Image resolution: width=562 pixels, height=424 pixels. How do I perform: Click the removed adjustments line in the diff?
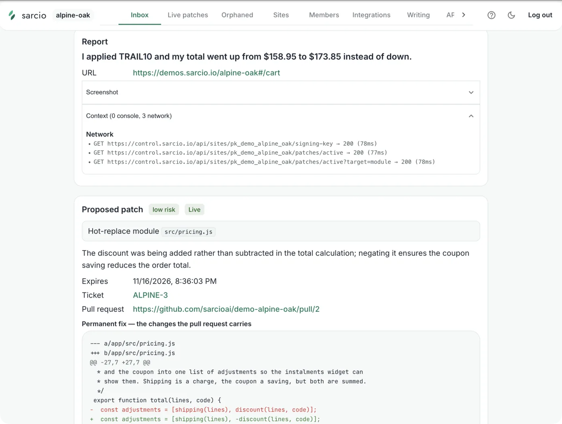203,410
